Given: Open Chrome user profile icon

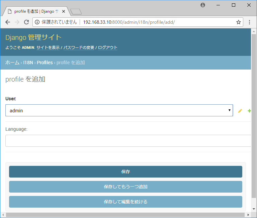Looking at the screenshot, I should (202, 5).
